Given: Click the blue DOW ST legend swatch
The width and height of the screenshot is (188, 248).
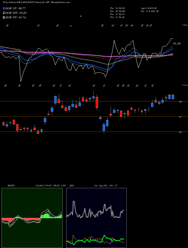Looking at the screenshot, I should point(4,8).
